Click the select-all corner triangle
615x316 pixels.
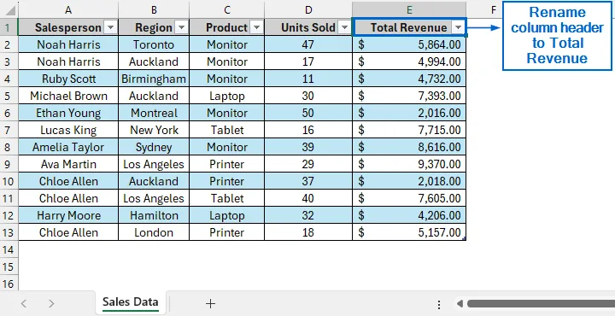tap(9, 9)
